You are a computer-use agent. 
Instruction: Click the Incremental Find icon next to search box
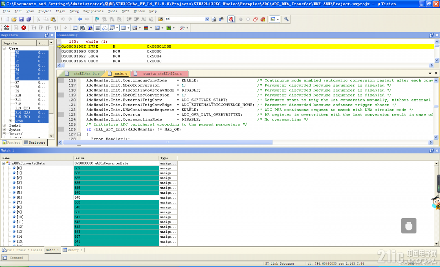[x=221, y=19]
